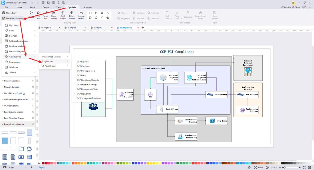The width and height of the screenshot is (314, 170).
Task: Select the circle shape tool
Action: [96, 18]
